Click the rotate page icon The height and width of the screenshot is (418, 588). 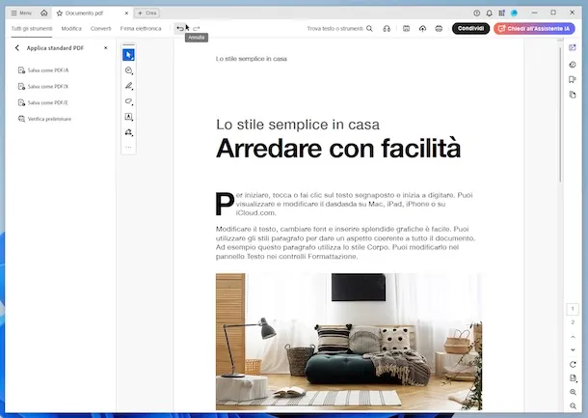tap(573, 364)
